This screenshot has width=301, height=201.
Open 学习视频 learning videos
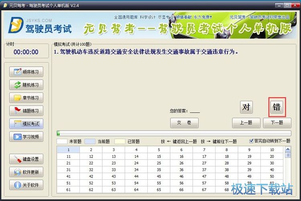coord(26,137)
